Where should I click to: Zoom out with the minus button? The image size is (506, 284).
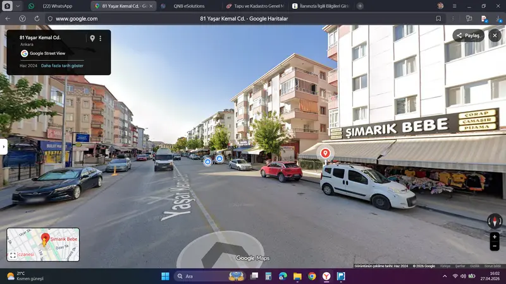point(495,246)
